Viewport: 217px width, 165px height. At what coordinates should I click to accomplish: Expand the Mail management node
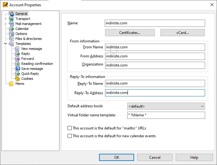[x=5, y=24]
